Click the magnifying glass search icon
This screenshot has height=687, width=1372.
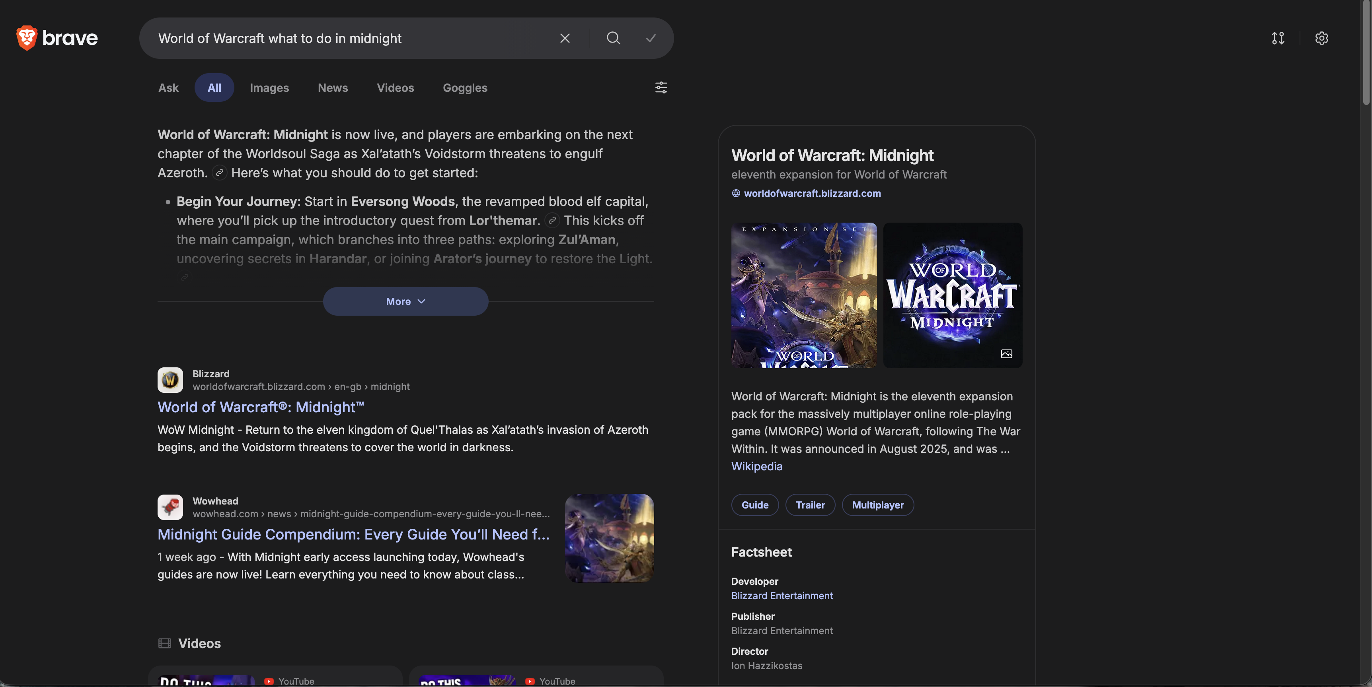pyautogui.click(x=612, y=38)
